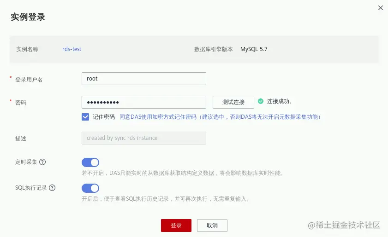Click the 若不开启，DAS只能实时的 hint text
388x237 pixels.
pos(182,173)
